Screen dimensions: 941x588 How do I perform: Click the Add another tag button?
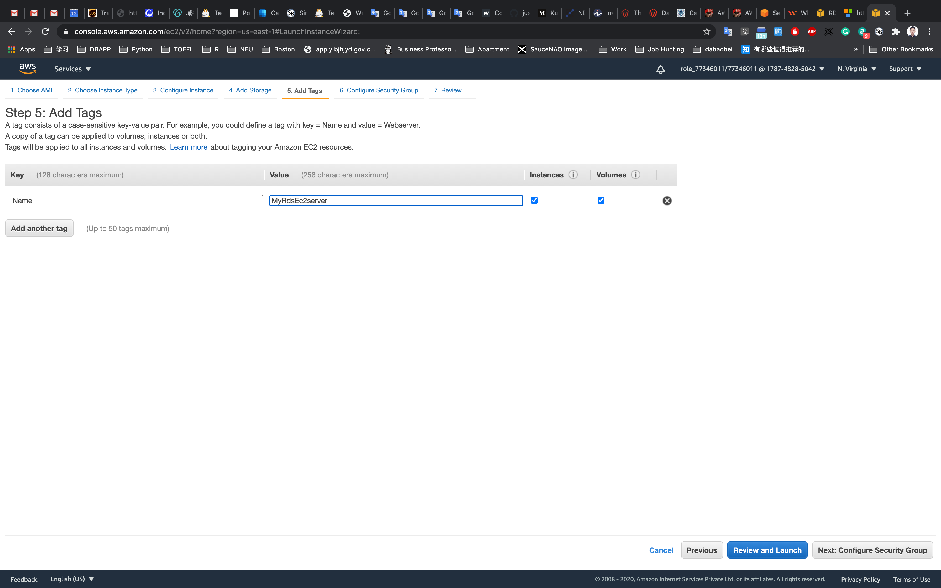(39, 228)
